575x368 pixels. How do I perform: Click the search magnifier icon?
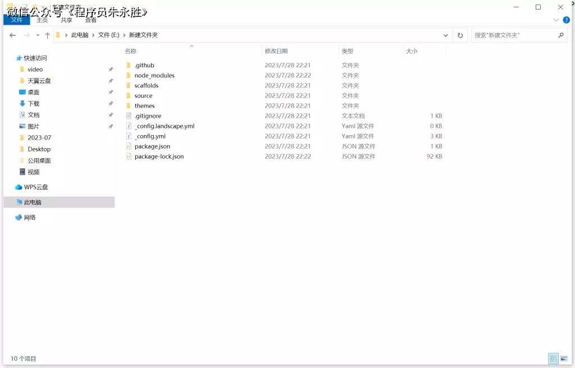[x=560, y=35]
